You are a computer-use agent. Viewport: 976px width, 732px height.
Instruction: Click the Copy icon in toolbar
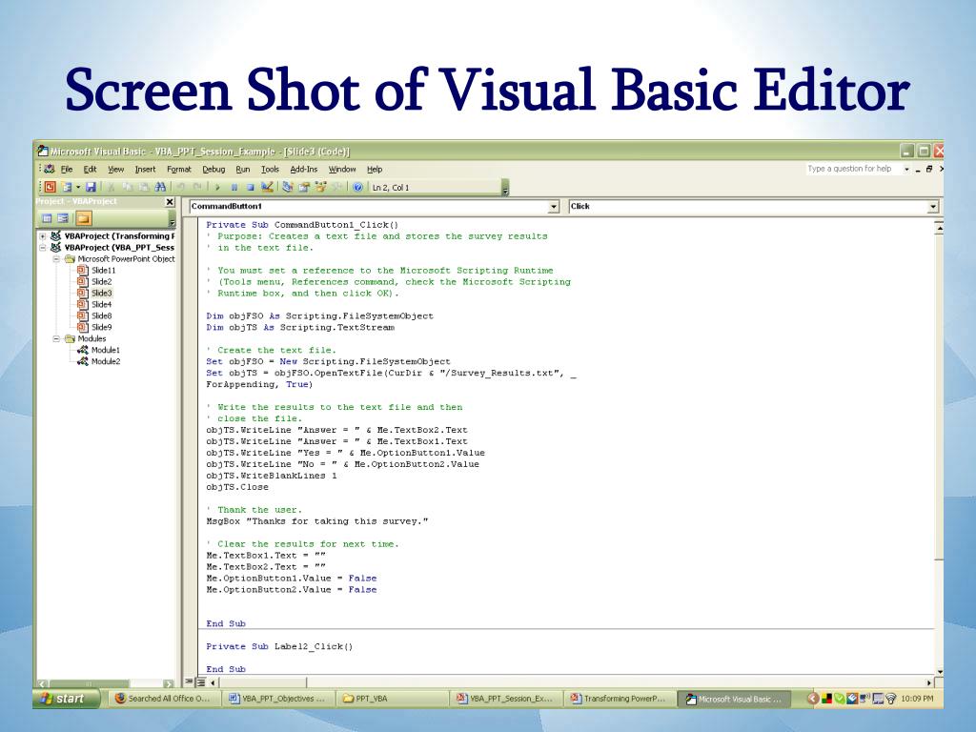[x=127, y=187]
